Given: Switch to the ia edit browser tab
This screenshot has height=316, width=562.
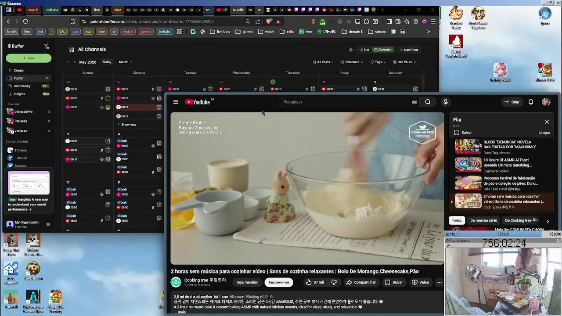Looking at the screenshot, I should pyautogui.click(x=238, y=10).
